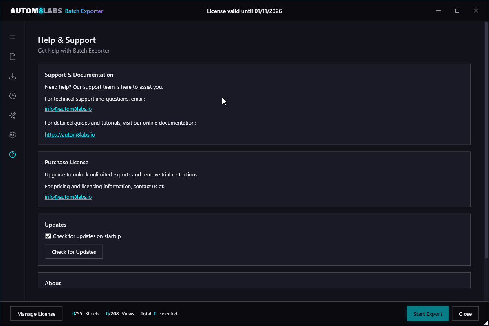The image size is (489, 326).
Task: Select the Help question mark icon
Action: coord(12,154)
